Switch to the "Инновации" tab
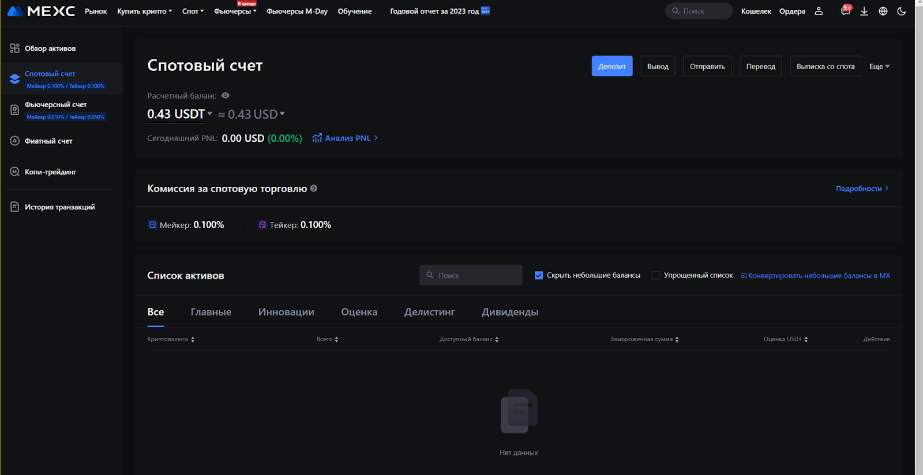 [286, 312]
